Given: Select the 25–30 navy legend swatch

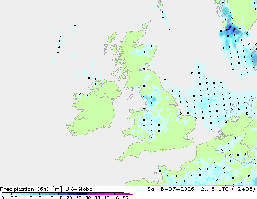Looking at the screenshot, I should (82, 194).
